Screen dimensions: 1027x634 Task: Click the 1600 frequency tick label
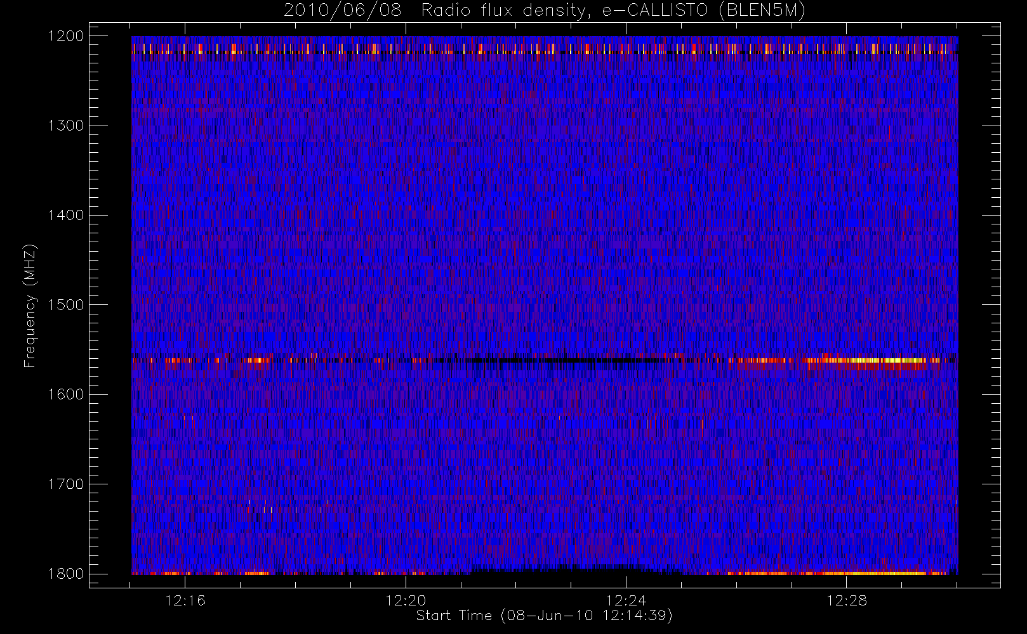tap(67, 394)
